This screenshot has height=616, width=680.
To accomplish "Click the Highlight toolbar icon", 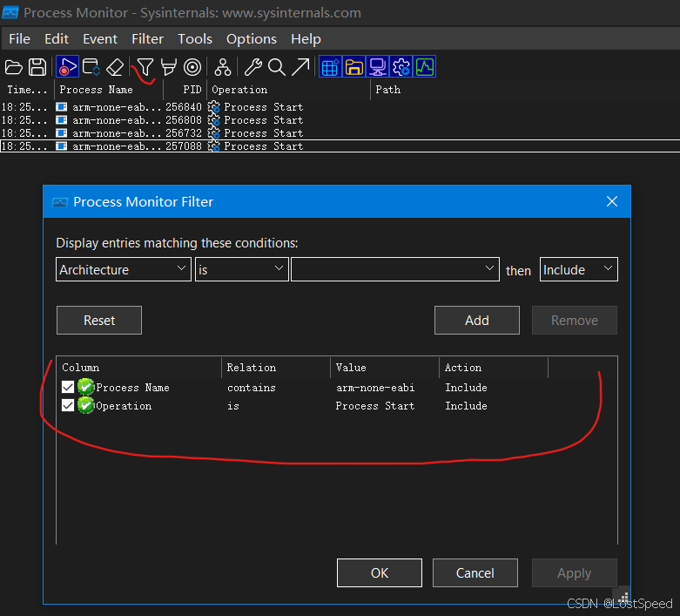I will tap(169, 67).
